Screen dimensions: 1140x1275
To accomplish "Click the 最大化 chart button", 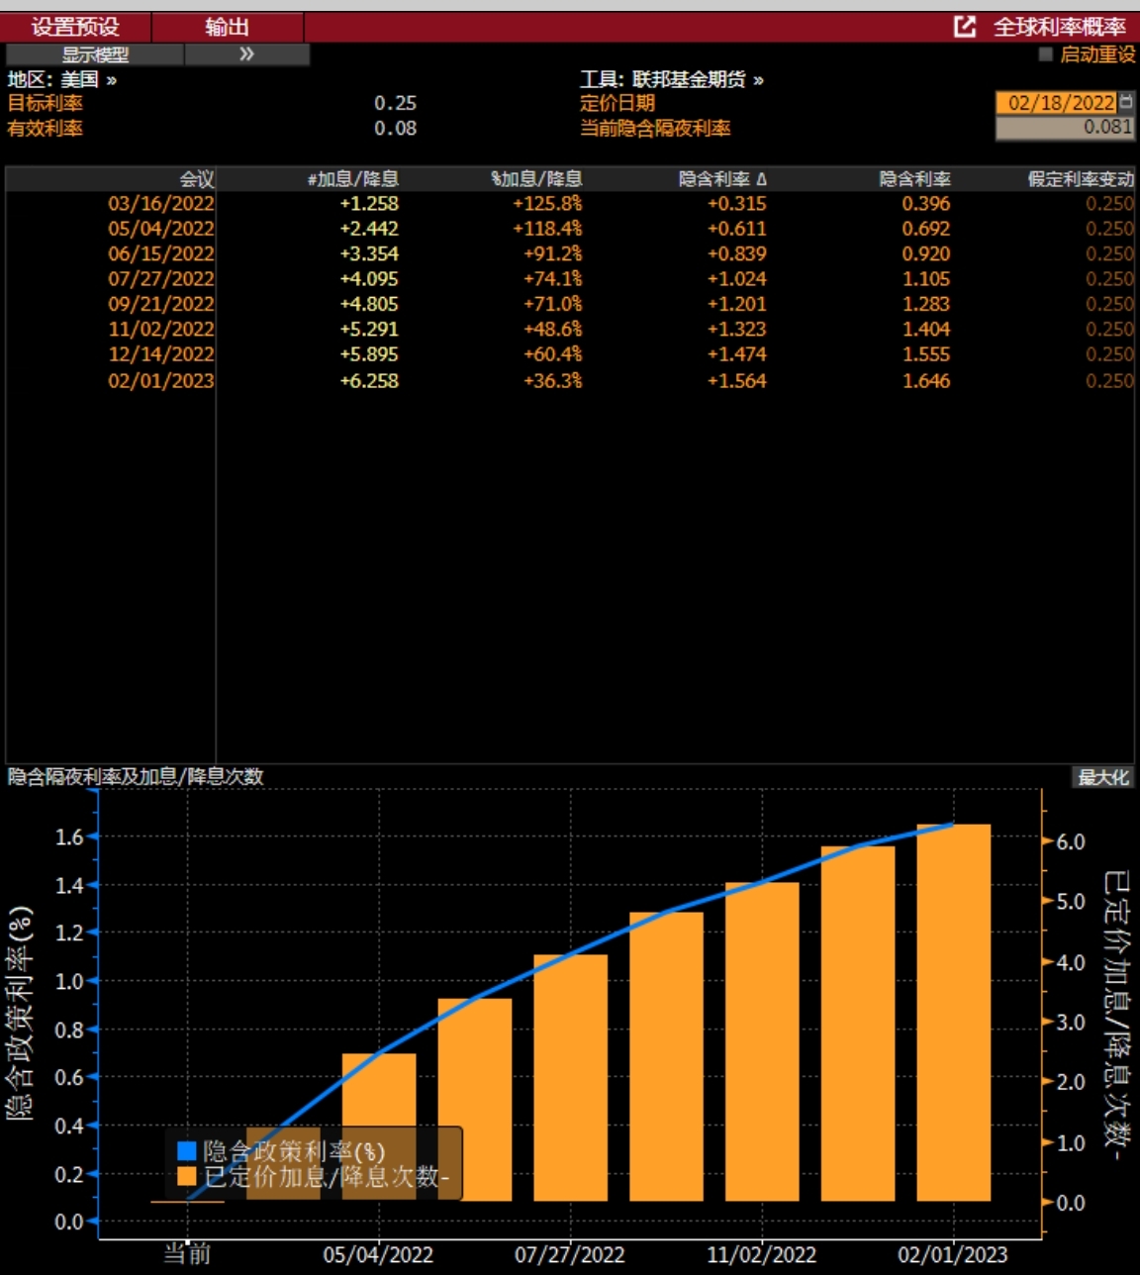I will click(1103, 777).
